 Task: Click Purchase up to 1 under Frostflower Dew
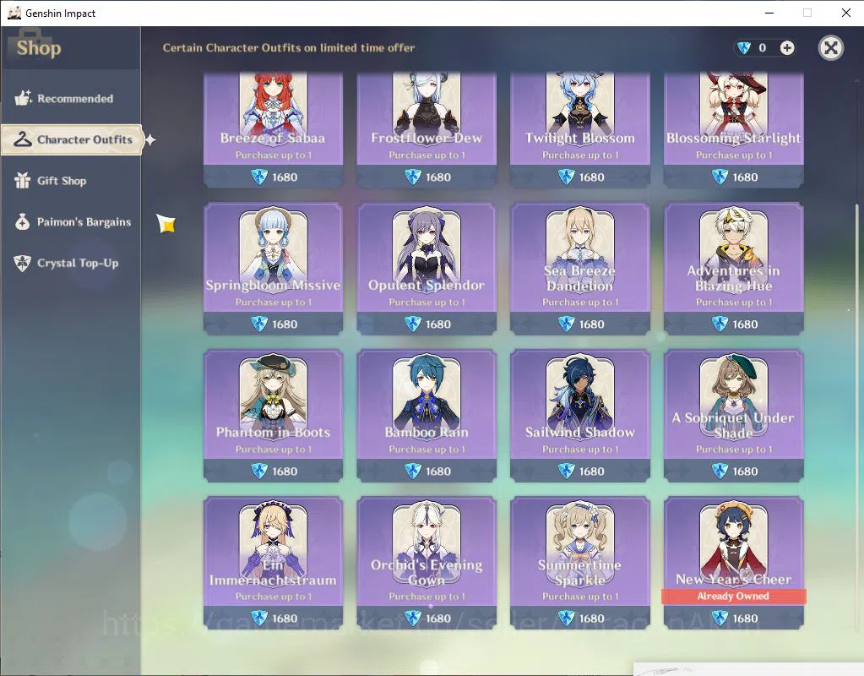pyautogui.click(x=427, y=155)
